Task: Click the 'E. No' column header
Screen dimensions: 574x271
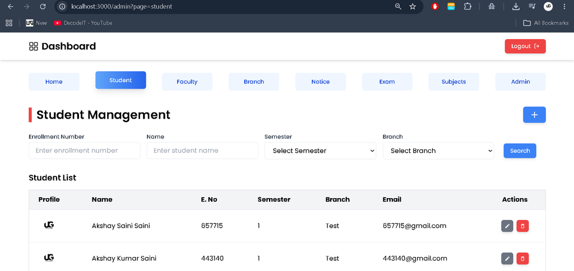Action: pyautogui.click(x=209, y=199)
